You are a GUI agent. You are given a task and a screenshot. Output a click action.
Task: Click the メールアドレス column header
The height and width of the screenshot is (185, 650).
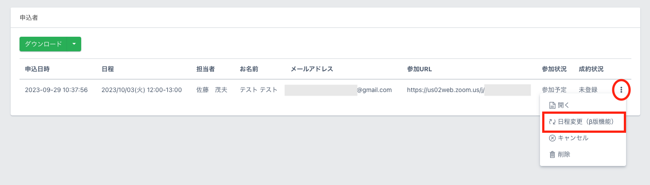click(312, 69)
